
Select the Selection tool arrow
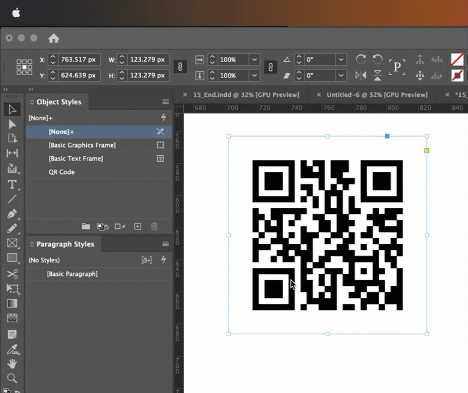coord(12,109)
